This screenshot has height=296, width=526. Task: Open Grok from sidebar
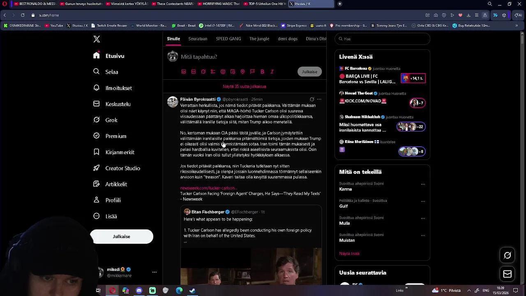(x=105, y=120)
